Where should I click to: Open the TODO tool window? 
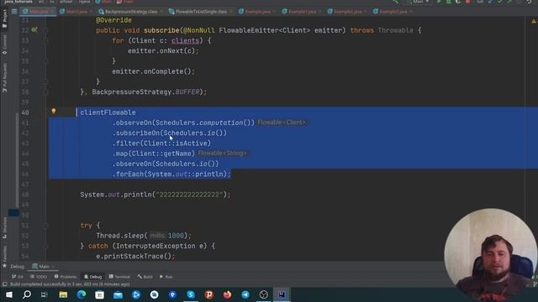[x=39, y=277]
